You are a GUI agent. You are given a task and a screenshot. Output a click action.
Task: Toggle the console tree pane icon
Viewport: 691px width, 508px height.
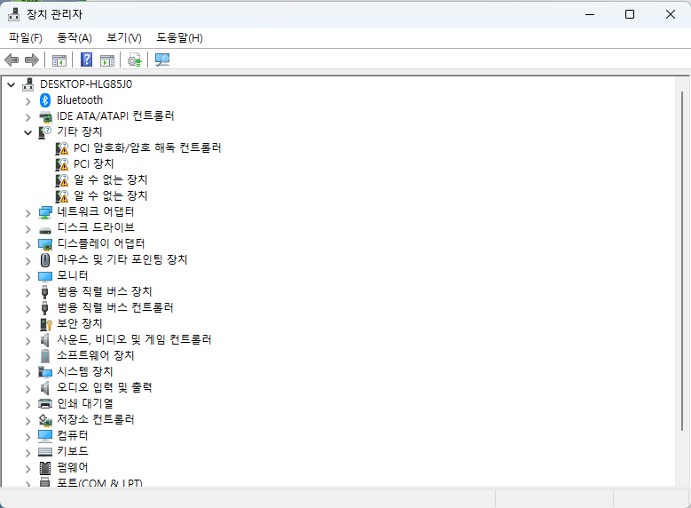(x=59, y=60)
